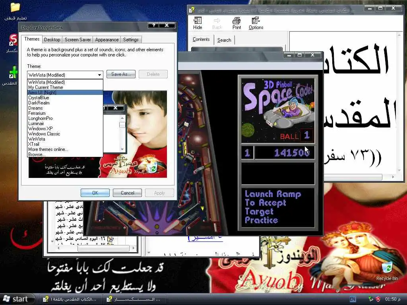The height and width of the screenshot is (305, 407).
Task: Click Cancel in Display Properties
Action: (128, 193)
